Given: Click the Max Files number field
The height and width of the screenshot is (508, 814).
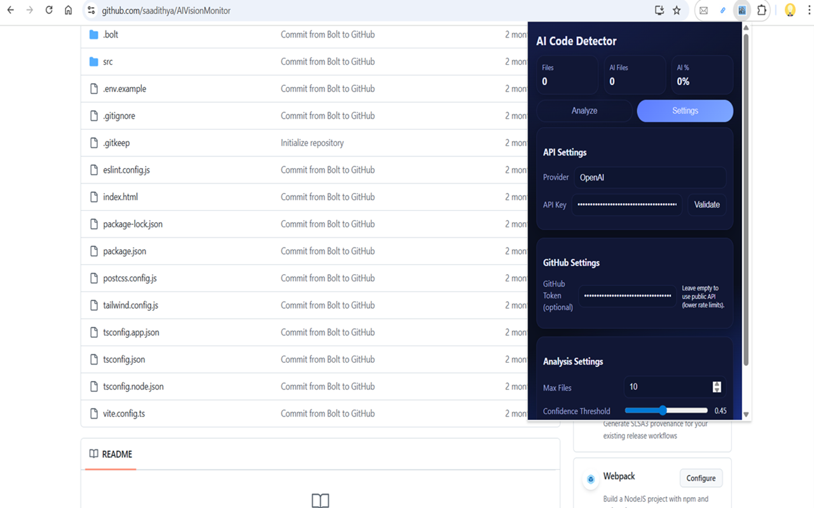Looking at the screenshot, I should pyautogui.click(x=674, y=387).
